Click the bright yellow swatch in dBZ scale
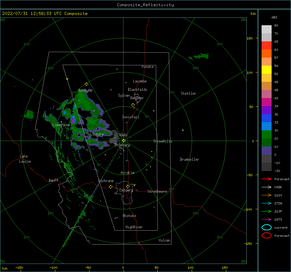The width and height of the screenshot is (291, 272). point(266,70)
